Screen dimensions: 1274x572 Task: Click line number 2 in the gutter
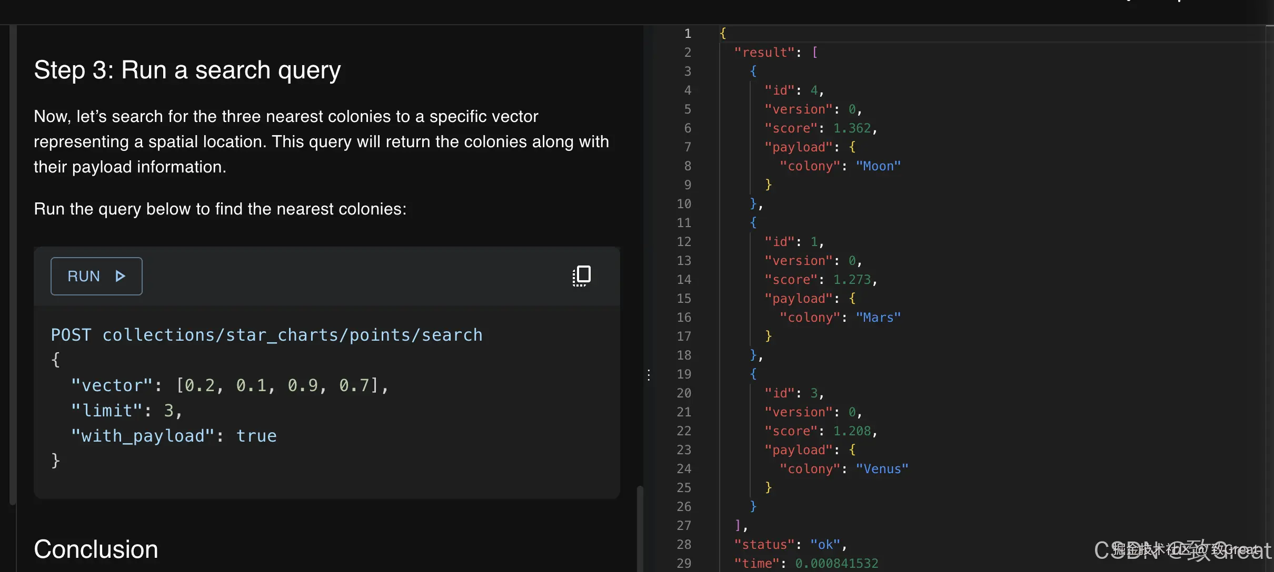click(x=687, y=53)
